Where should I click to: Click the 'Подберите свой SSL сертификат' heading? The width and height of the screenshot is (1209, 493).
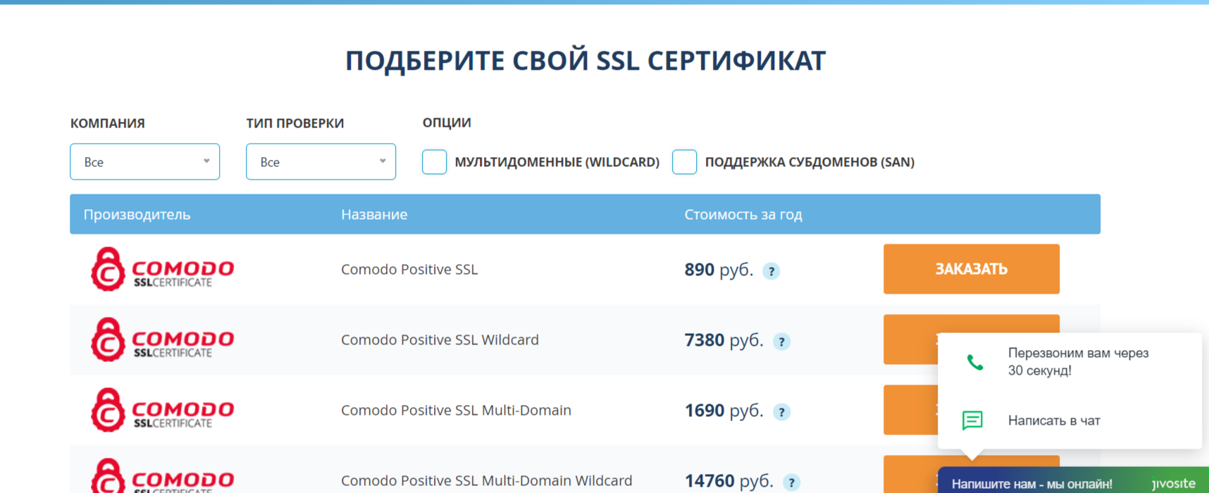coord(585,61)
